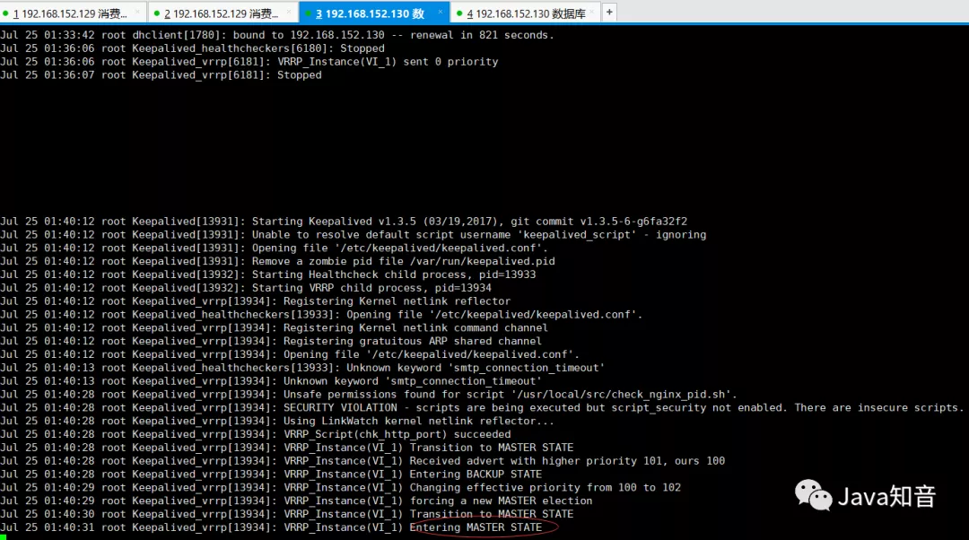Image resolution: width=969 pixels, height=540 pixels.
Task: Click 'SECURITY VIOLATION' log line
Action: tap(482, 408)
